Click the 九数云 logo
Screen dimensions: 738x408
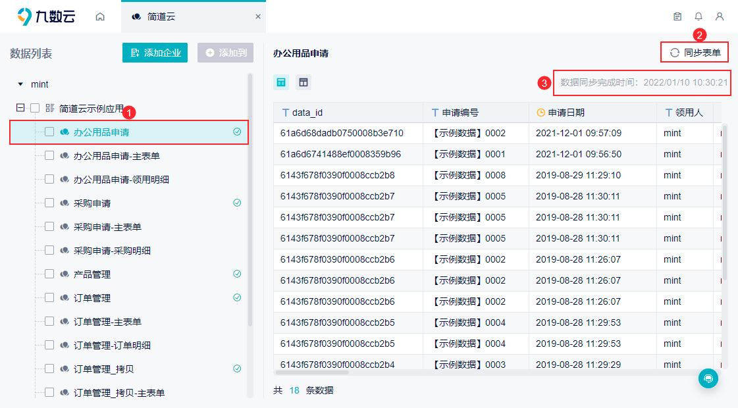click(x=46, y=16)
